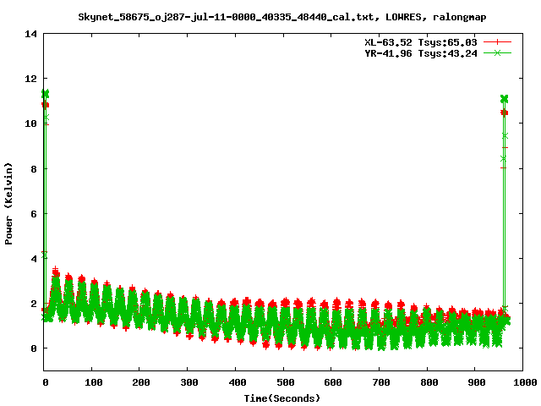The image size is (541, 406).
Task: Click the x-axis tick label '500'
Action: point(285,382)
